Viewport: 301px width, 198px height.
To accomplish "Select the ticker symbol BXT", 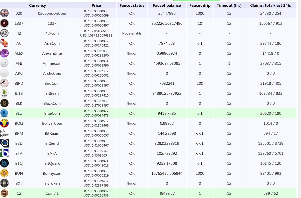I will (x=19, y=183).
